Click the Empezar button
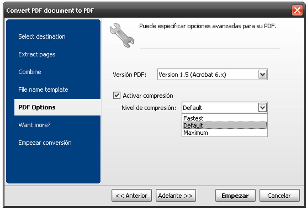The width and height of the screenshot is (307, 210). pyautogui.click(x=235, y=196)
